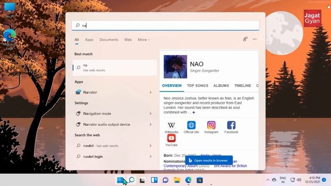Switch to the Apps filter tab

pyautogui.click(x=89, y=40)
